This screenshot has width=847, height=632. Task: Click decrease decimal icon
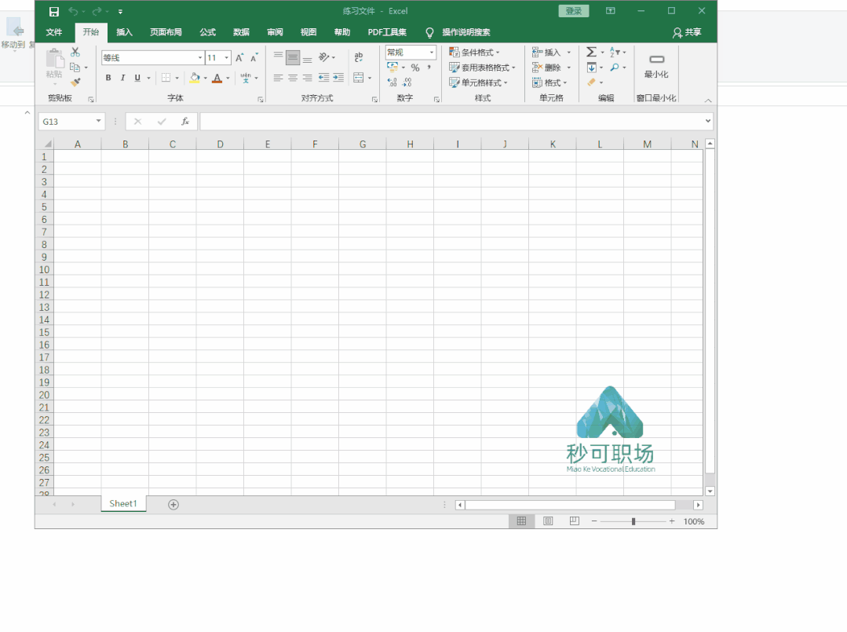coord(407,82)
